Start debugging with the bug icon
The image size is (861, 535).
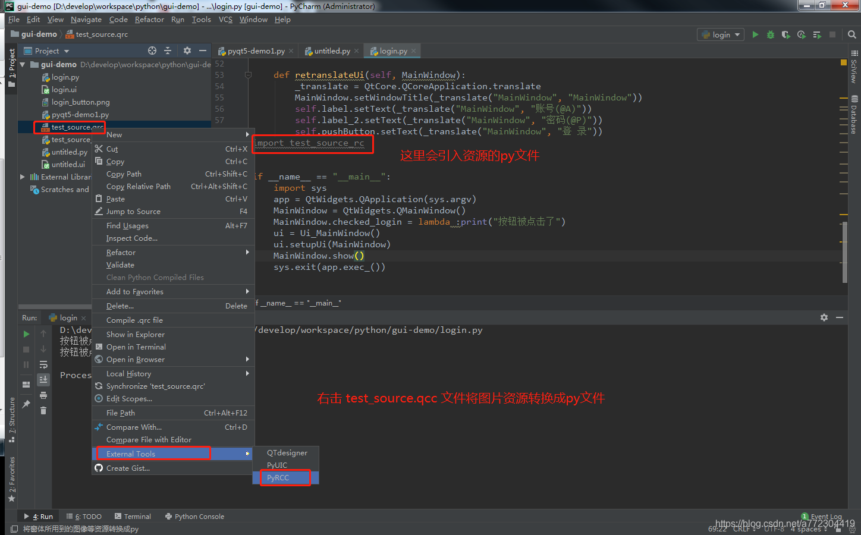pyautogui.click(x=771, y=34)
